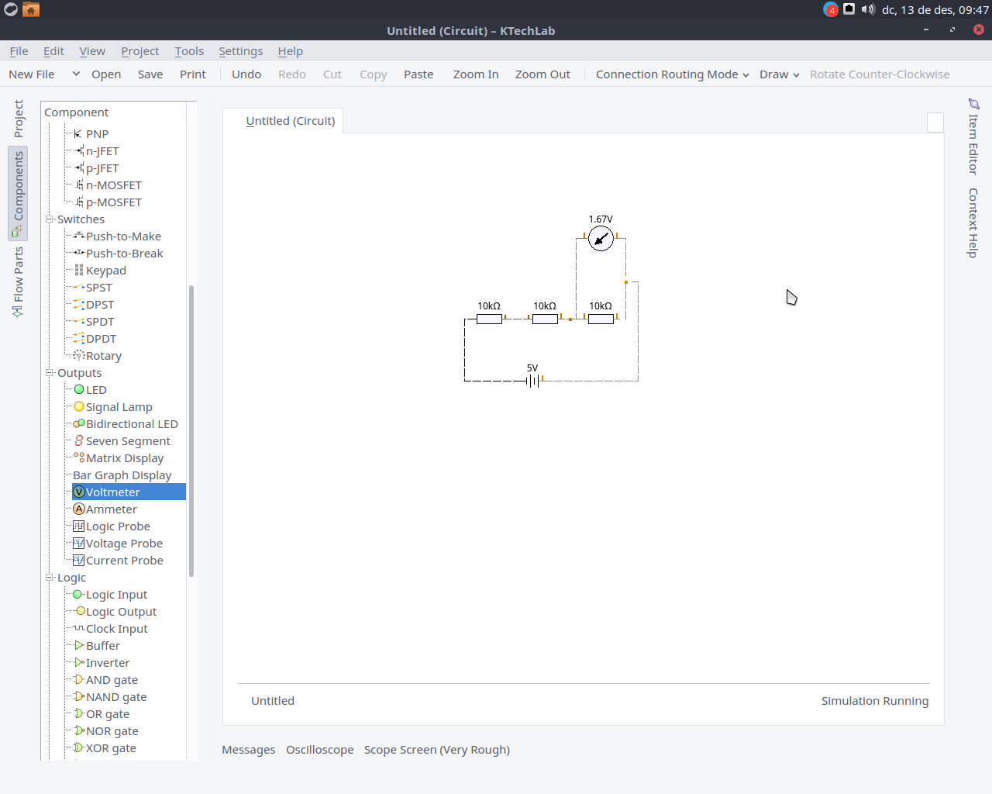992x794 pixels.
Task: Click the component list vertical scrollbar
Action: click(191, 430)
